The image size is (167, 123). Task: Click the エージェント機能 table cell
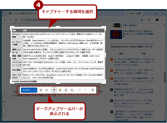pos(17,43)
